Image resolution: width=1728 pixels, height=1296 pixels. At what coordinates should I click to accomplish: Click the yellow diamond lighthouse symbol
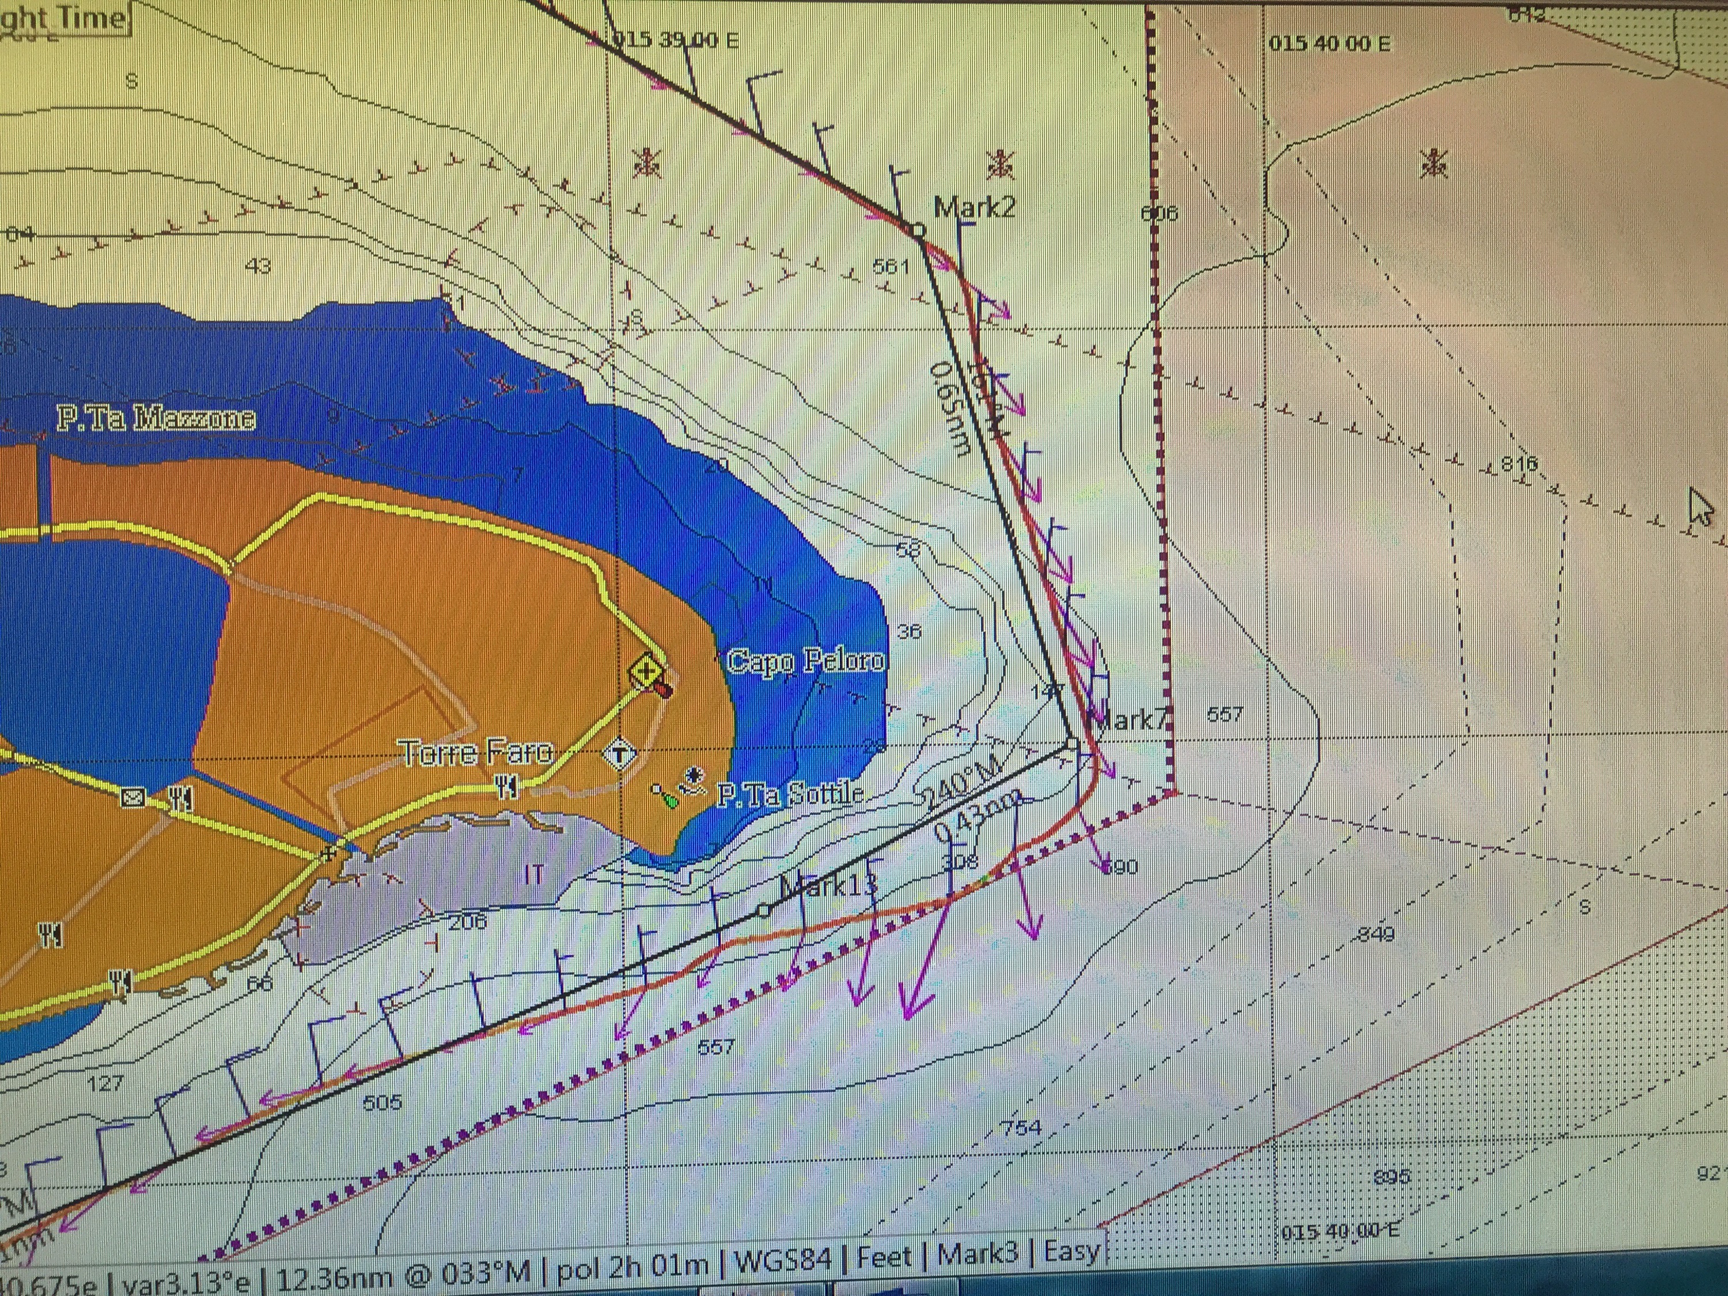point(647,670)
